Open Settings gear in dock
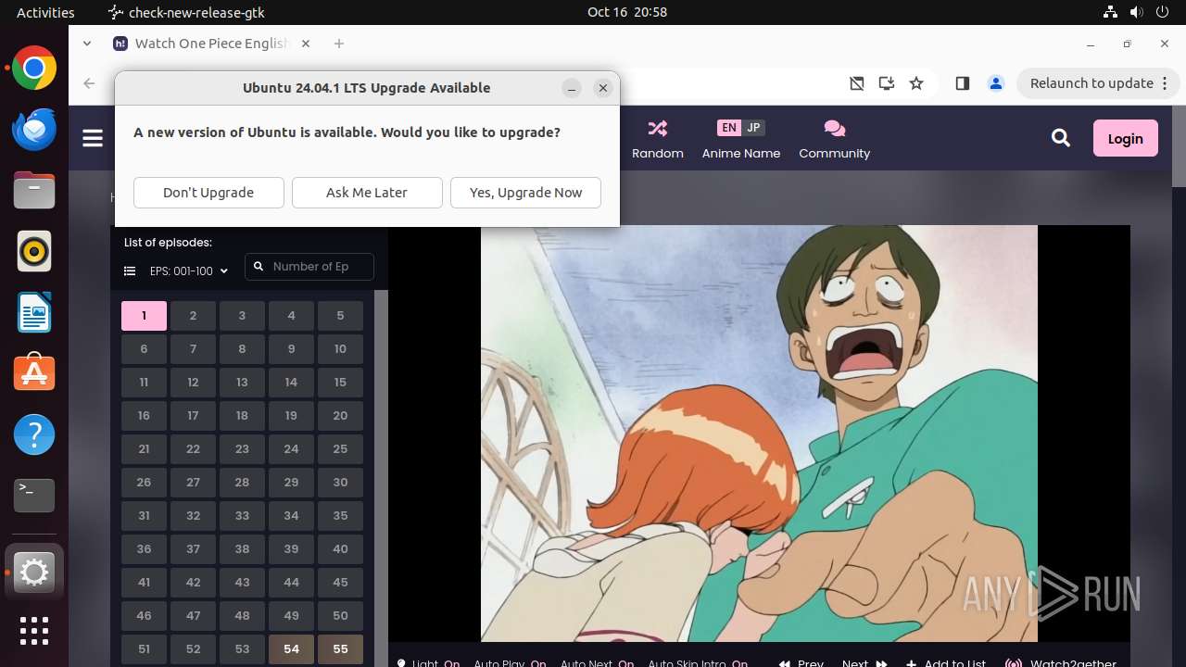Screen dimensions: 1186x667 click(x=34, y=573)
